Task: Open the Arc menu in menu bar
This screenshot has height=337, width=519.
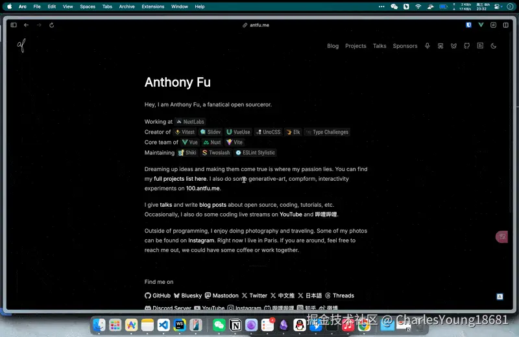Action: [x=23, y=6]
